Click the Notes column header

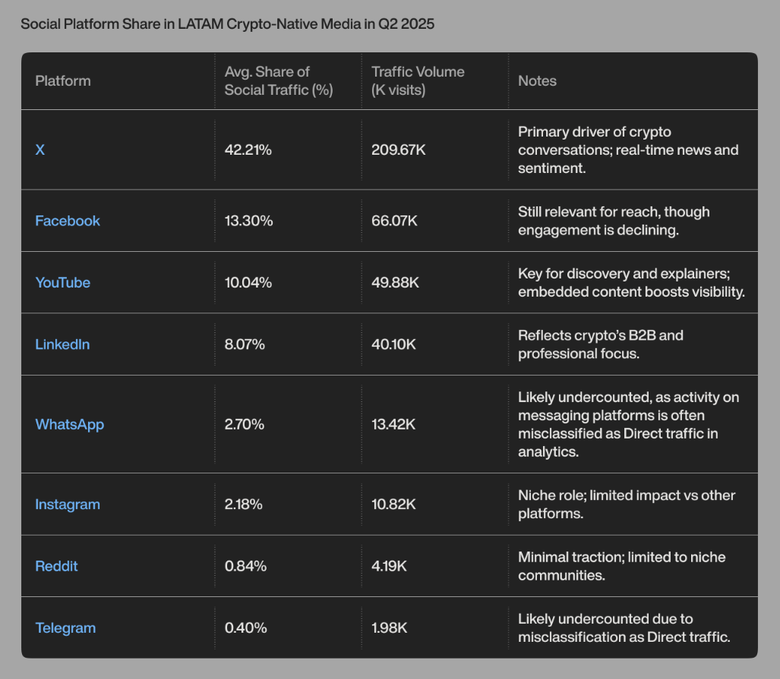537,81
